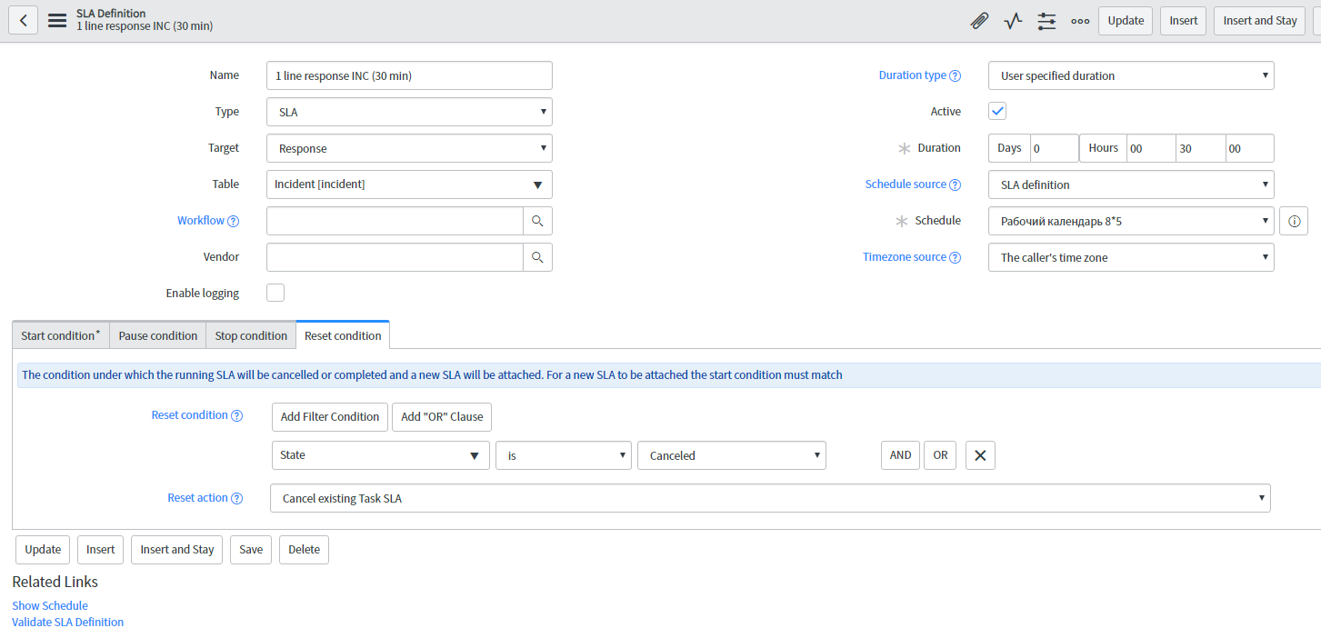Click Update button in header
The image size is (1321, 638).
tap(1126, 21)
